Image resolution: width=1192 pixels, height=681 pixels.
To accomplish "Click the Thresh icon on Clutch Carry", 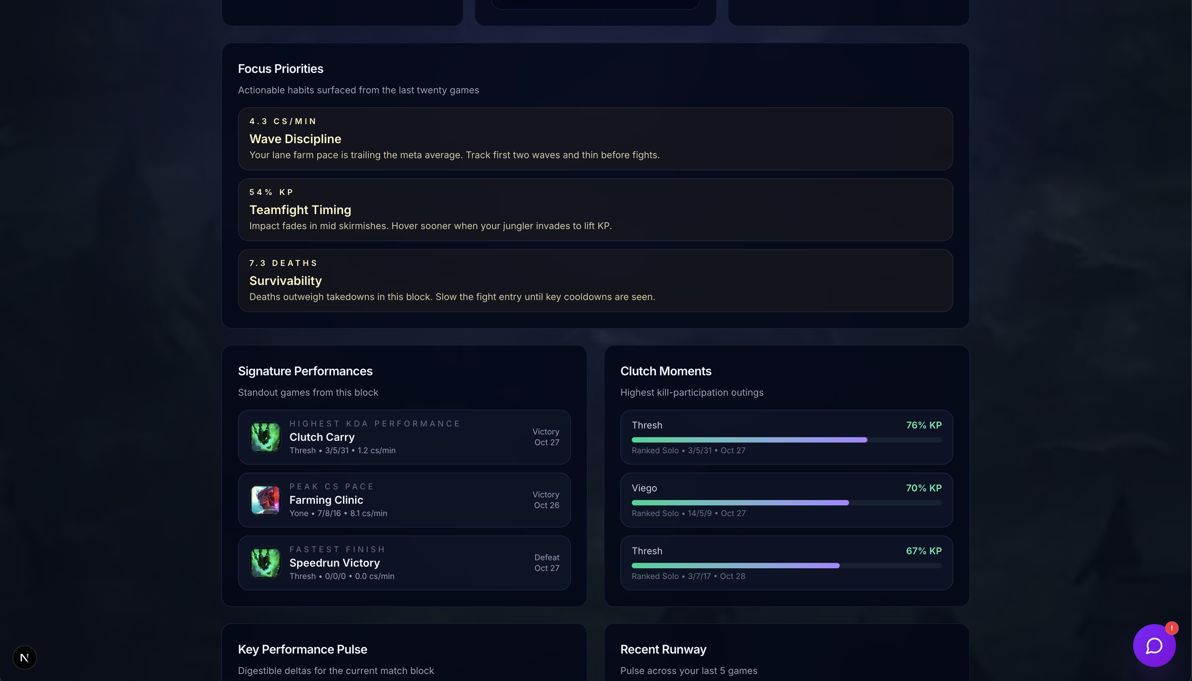I will (265, 437).
